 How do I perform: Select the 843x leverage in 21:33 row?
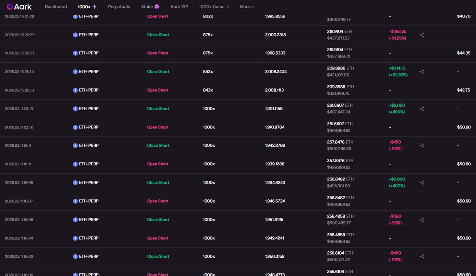pos(208,90)
